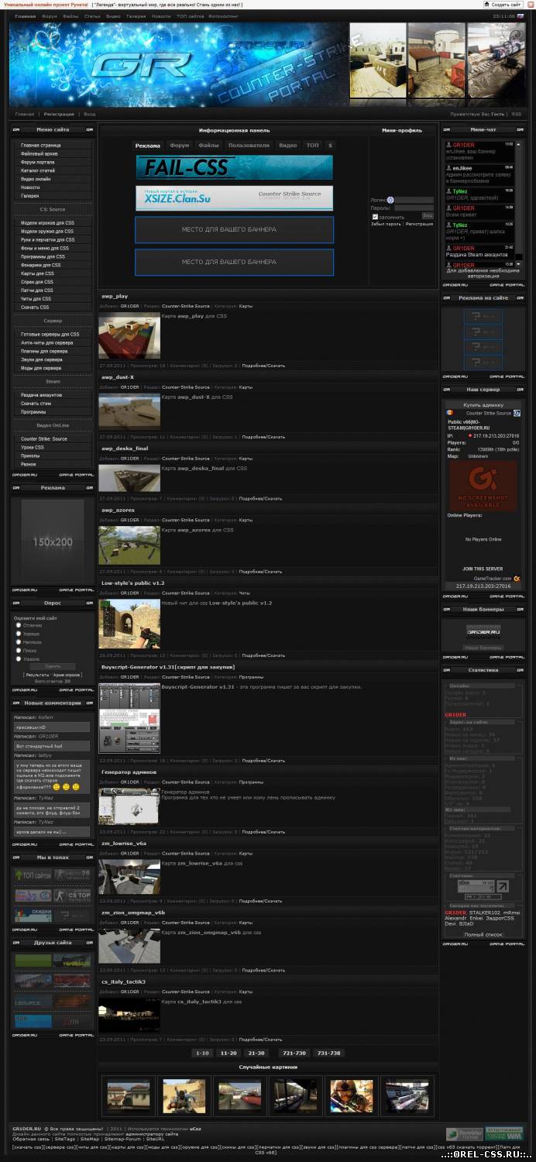Open «Галерея» in the top navigation
The width and height of the screenshot is (536, 1162).
coord(136,16)
